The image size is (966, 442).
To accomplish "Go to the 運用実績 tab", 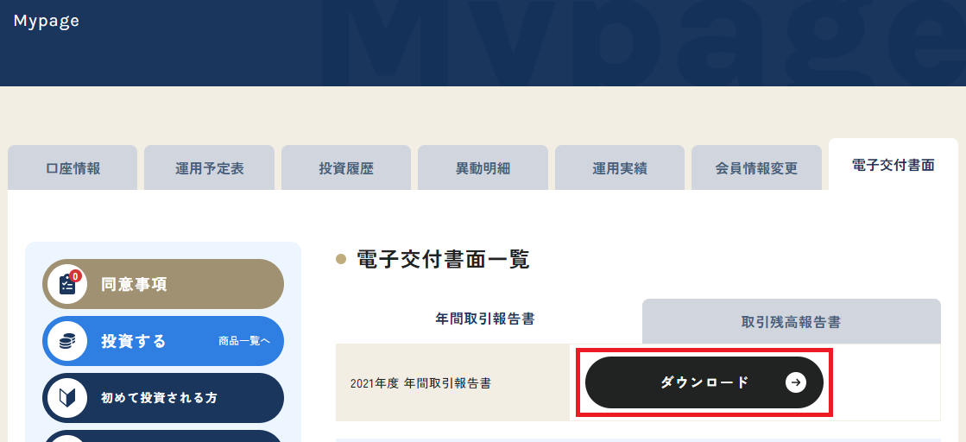I will point(620,167).
